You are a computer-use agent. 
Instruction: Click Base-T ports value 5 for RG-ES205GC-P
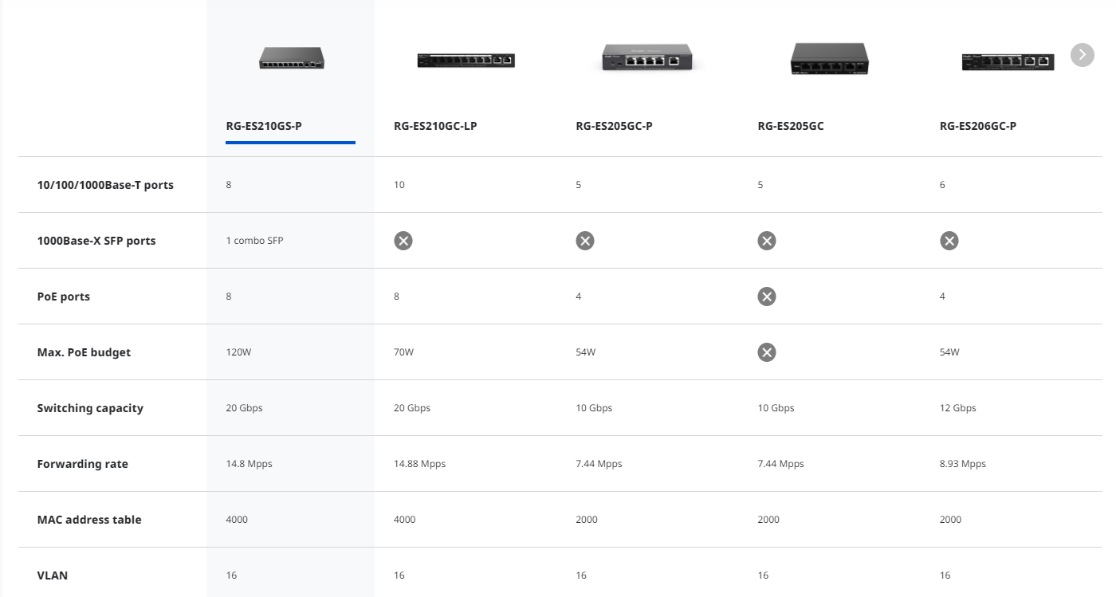pos(579,185)
